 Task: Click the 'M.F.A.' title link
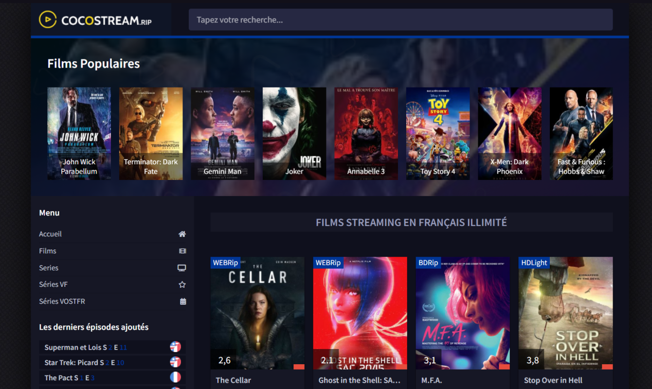(x=432, y=380)
